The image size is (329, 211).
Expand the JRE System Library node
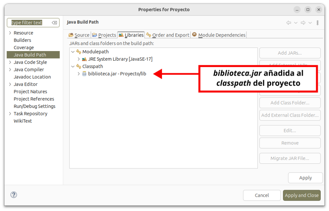coord(78,59)
